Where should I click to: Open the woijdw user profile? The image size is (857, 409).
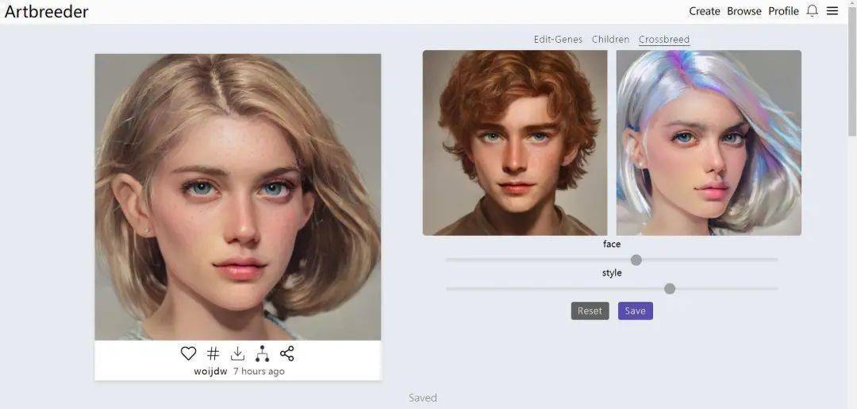[x=210, y=371]
